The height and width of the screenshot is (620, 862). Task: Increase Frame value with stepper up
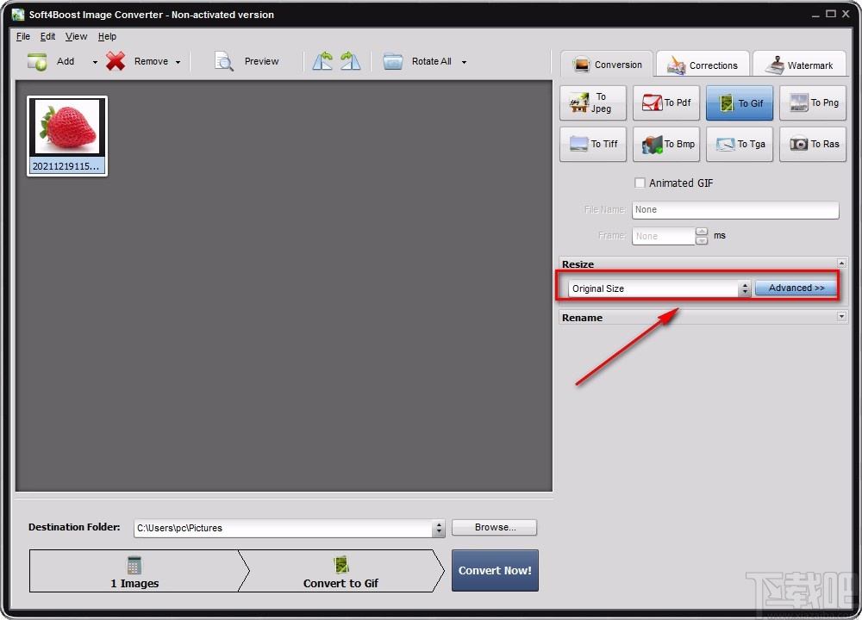click(x=702, y=232)
